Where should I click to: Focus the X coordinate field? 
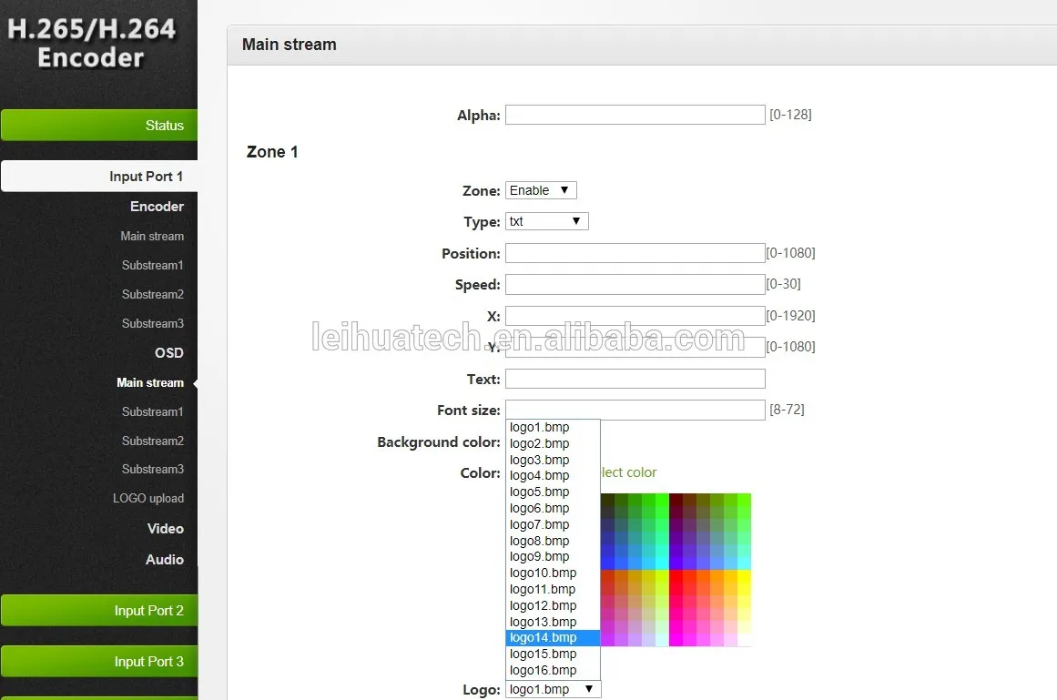point(635,315)
